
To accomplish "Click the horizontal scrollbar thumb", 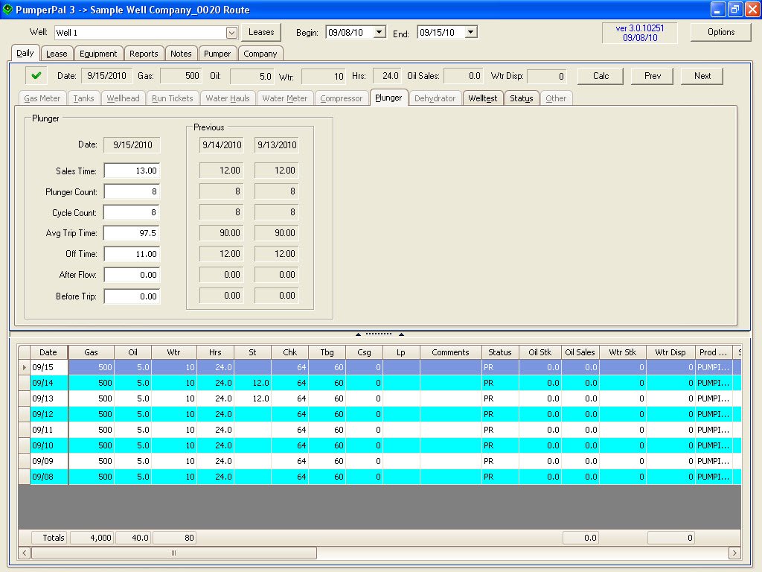I will (173, 553).
